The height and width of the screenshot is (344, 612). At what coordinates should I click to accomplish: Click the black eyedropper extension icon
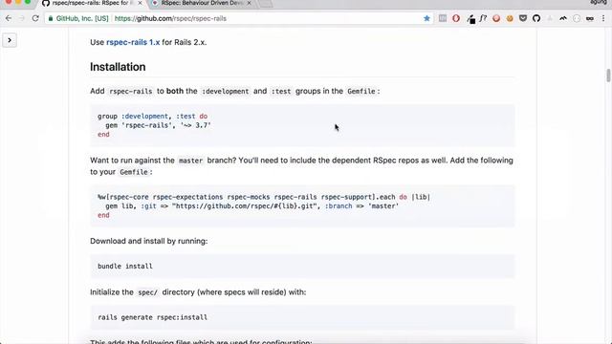[x=470, y=19]
